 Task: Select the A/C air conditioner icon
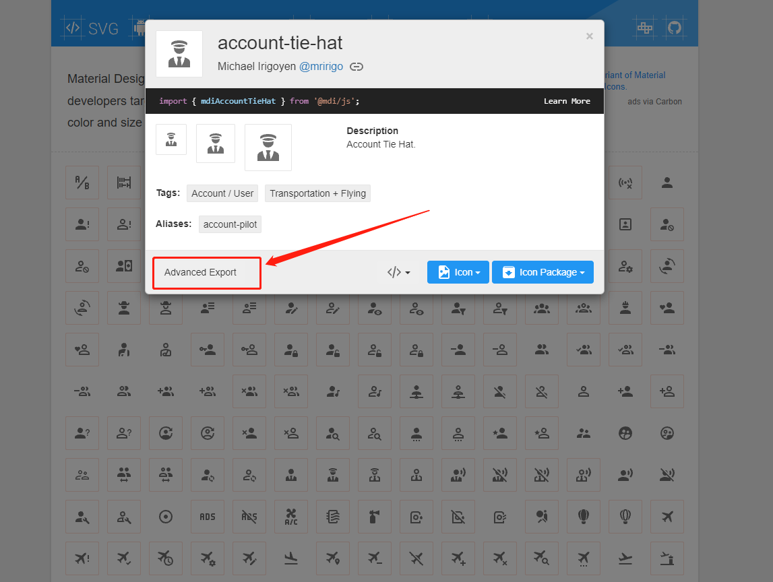coord(291,517)
